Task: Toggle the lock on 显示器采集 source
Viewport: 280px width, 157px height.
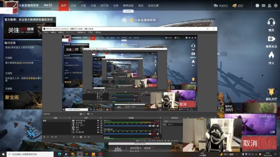Action: pyautogui.click(x=101, y=132)
